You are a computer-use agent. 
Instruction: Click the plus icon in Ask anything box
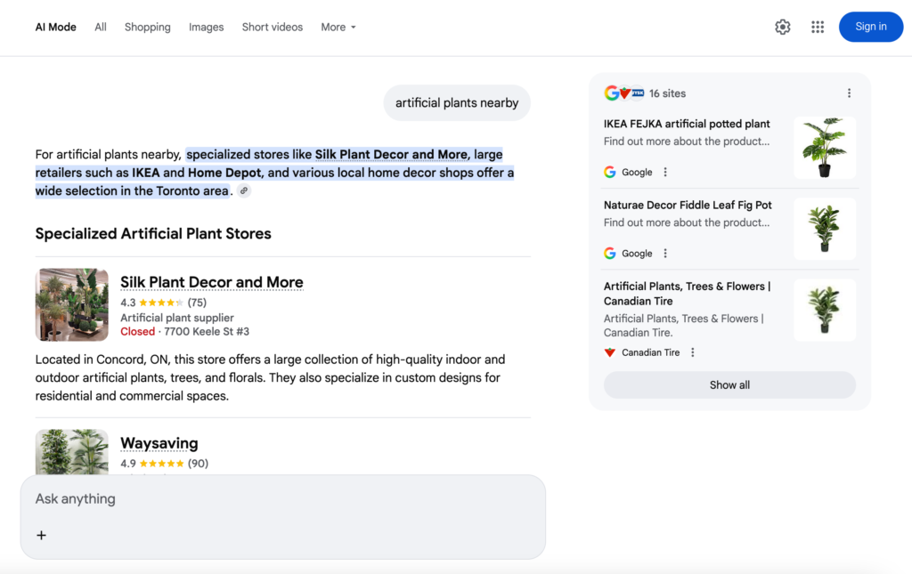pos(41,535)
